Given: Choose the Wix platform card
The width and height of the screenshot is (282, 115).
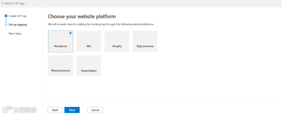Looking at the screenshot, I should 89,41.
